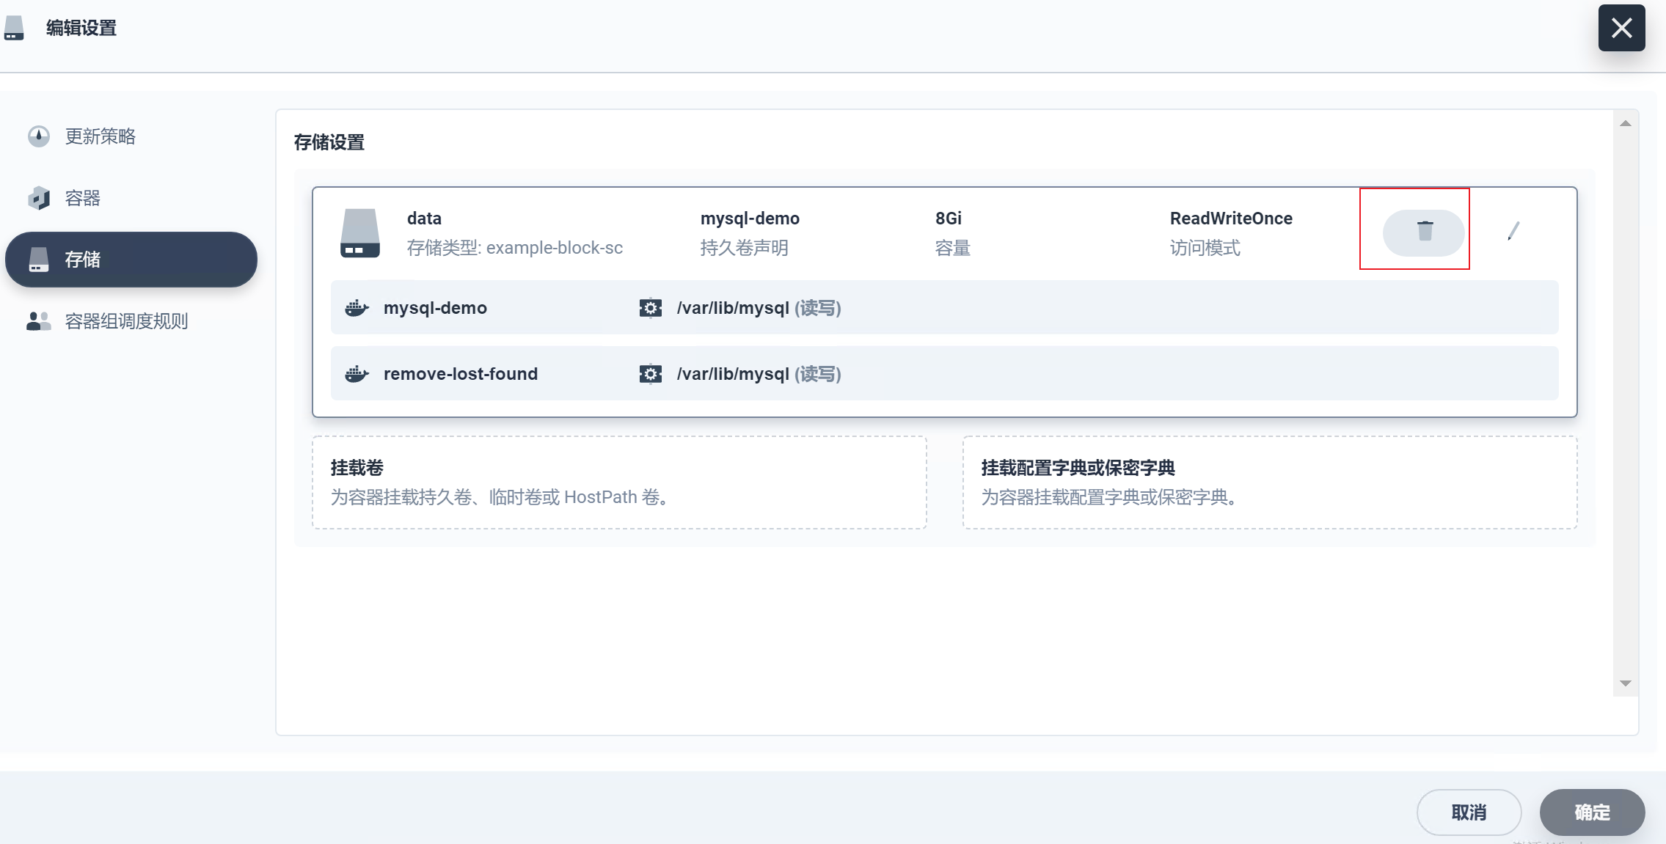
Task: Confirm the changes with the 确定 button
Action: 1592,812
